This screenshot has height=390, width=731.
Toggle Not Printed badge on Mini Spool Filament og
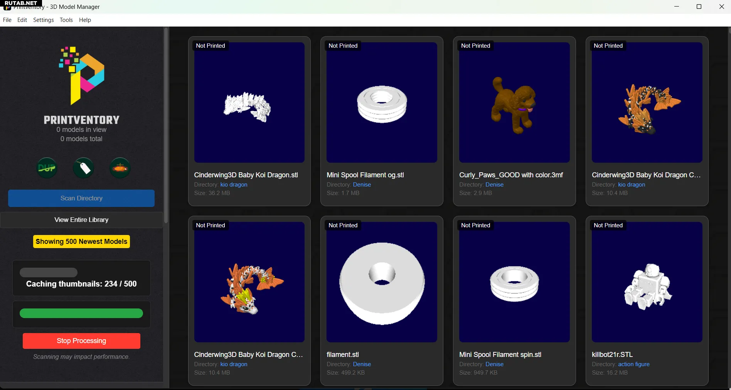pos(343,46)
